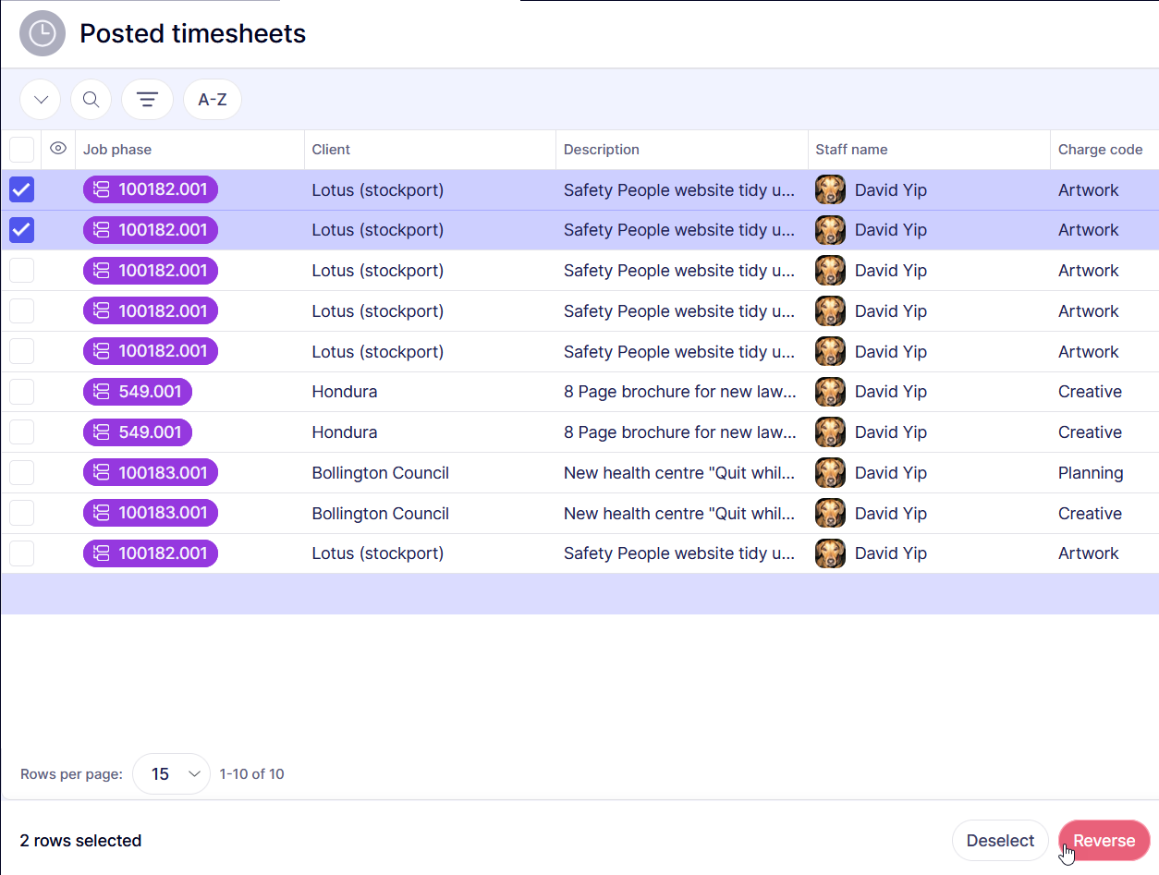Tick checkbox for the Bollington Council Planning row
1159x875 pixels.
point(21,473)
